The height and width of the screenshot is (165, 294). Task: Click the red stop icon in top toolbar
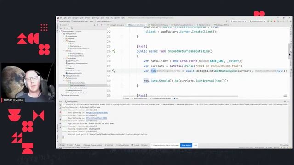pyautogui.click(x=275, y=22)
